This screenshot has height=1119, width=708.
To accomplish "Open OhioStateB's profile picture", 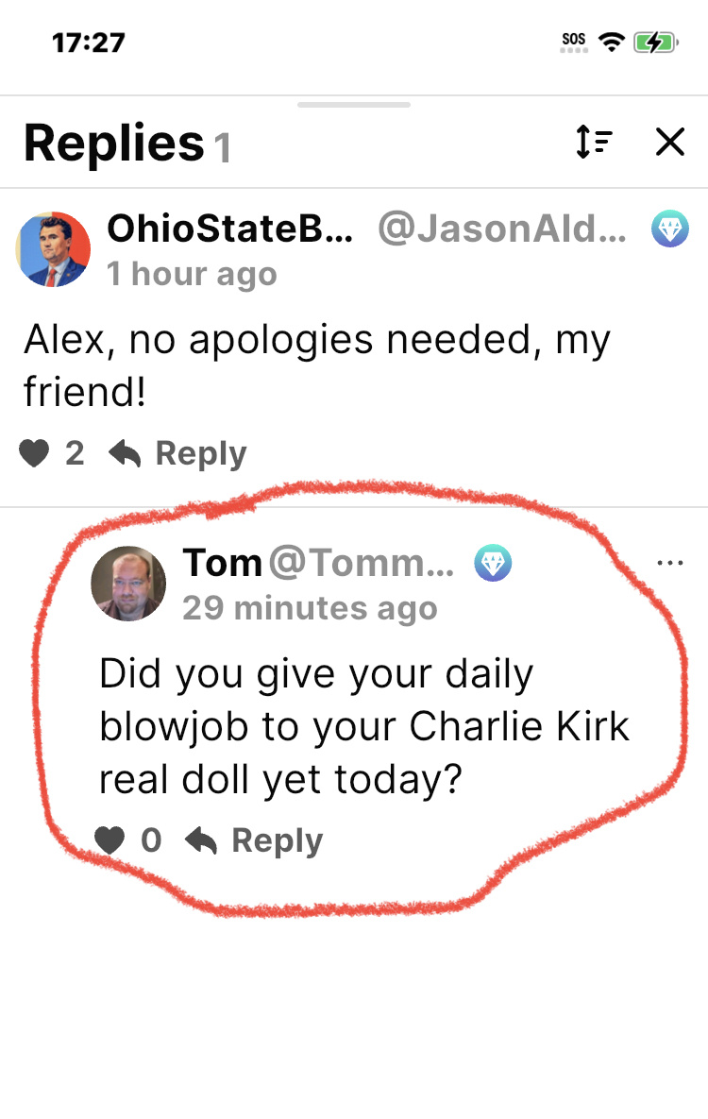I will point(54,249).
